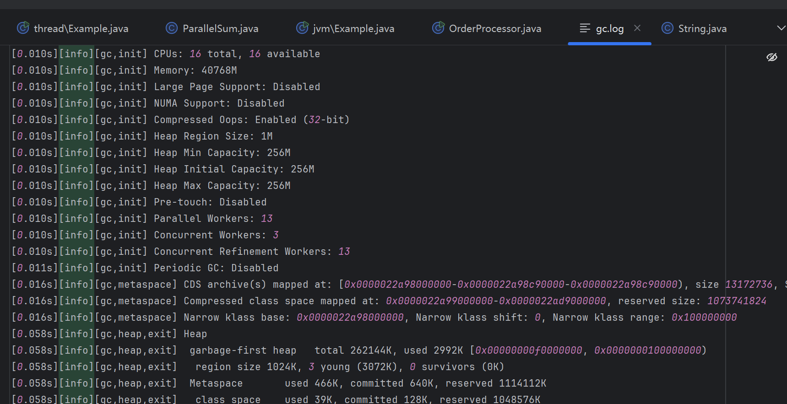Click the class icon of thread\Example.java tab
Image resolution: width=787 pixels, height=404 pixels.
pos(23,28)
